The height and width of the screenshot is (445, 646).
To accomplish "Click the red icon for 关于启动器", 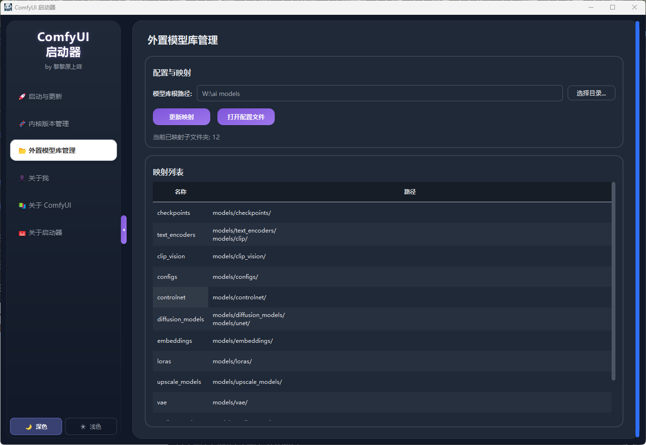I will point(22,233).
